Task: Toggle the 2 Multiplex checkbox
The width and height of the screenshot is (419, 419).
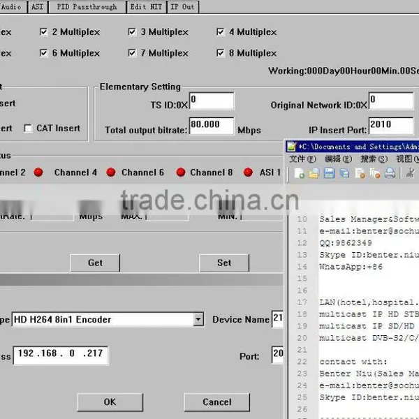Action: point(43,32)
